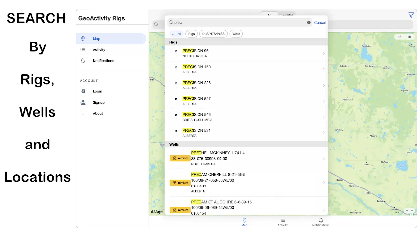This screenshot has height=236, width=420.
Task: Expand PRECISION 527 row chevron
Action: coord(324,101)
